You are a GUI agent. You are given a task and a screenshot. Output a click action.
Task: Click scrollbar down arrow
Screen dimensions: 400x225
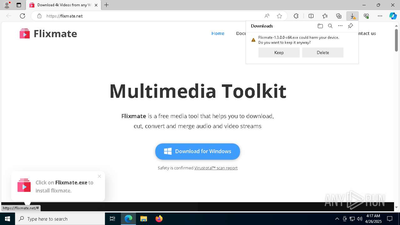pyautogui.click(x=396, y=207)
